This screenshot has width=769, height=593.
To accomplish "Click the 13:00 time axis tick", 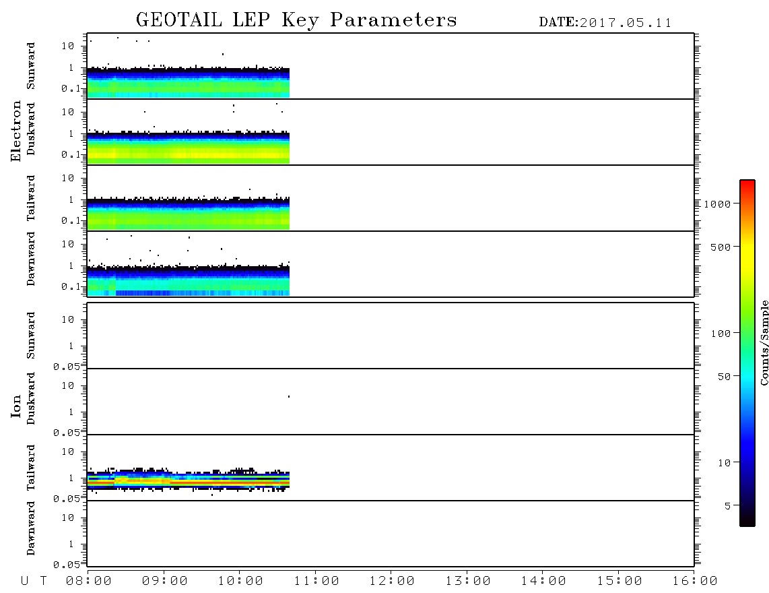I will [x=468, y=582].
